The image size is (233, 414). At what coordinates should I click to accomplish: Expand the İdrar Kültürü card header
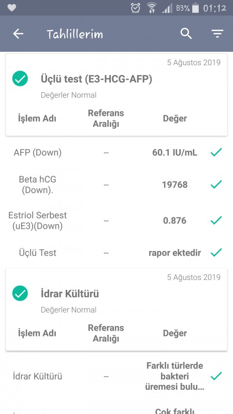tap(116, 309)
